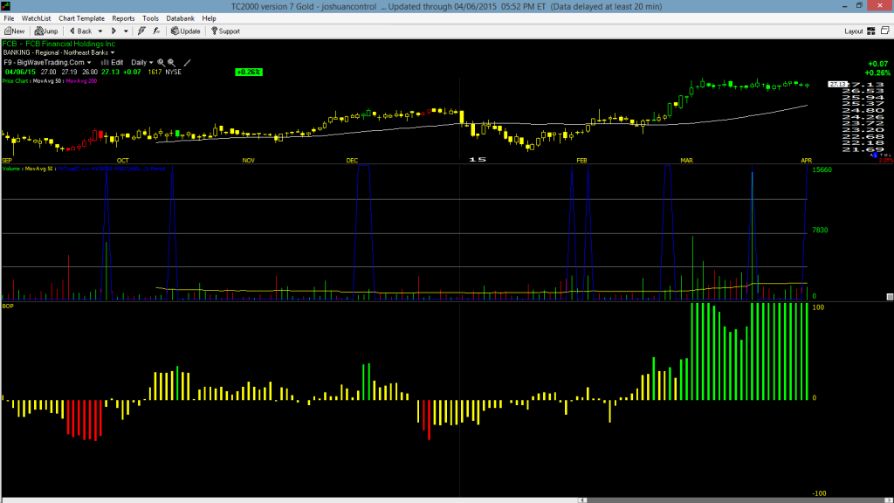Open the fx formula icon
894x503 pixels.
(x=156, y=31)
